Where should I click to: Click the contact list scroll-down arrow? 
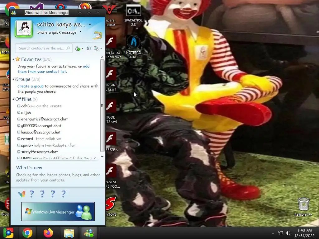[x=102, y=157]
